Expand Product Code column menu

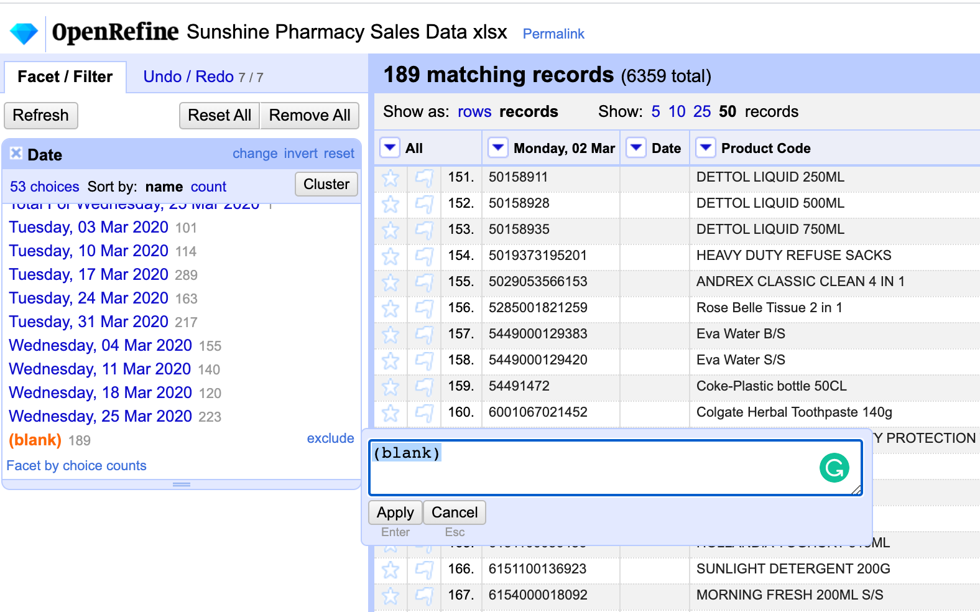pyautogui.click(x=705, y=148)
